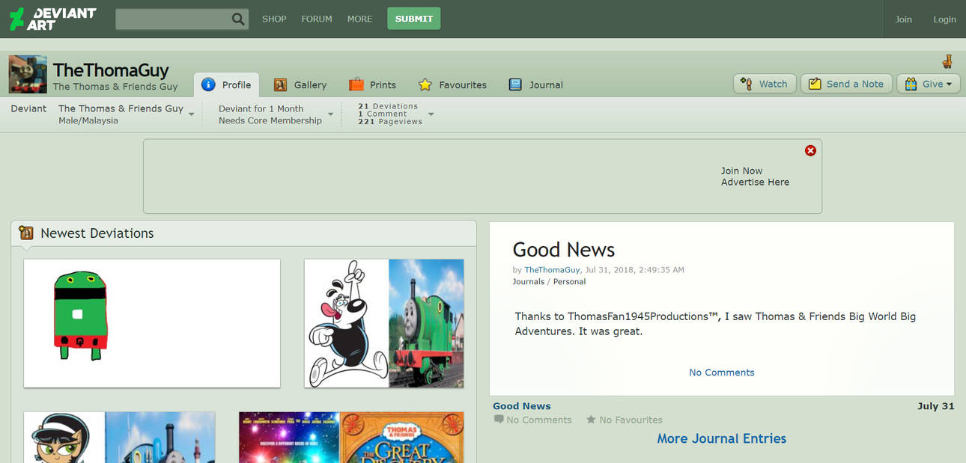Open the MORE menu
Screen dimensions: 966x463
click(359, 19)
